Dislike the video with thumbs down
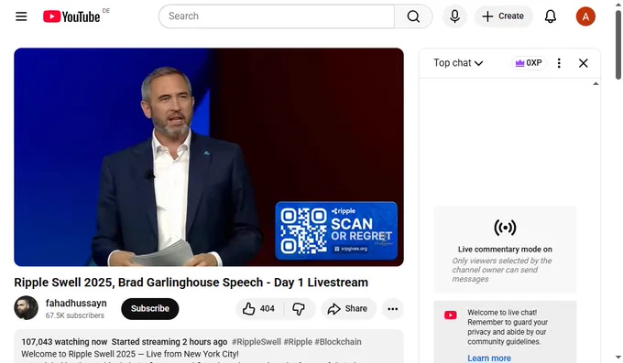The image size is (623, 363). (299, 309)
